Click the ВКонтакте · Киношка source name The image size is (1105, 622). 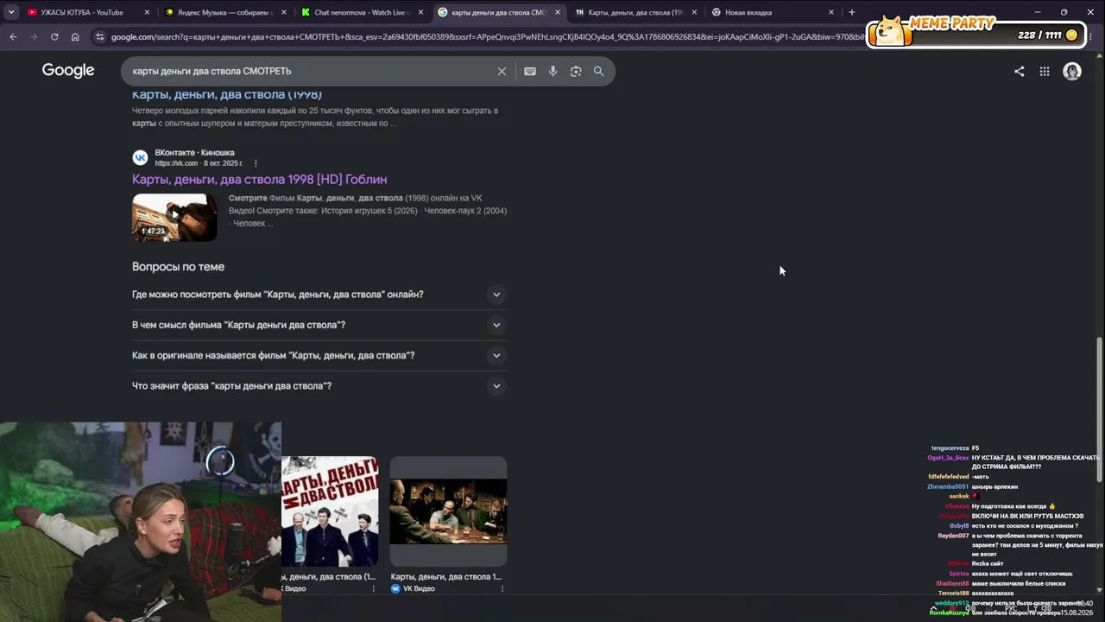point(194,153)
